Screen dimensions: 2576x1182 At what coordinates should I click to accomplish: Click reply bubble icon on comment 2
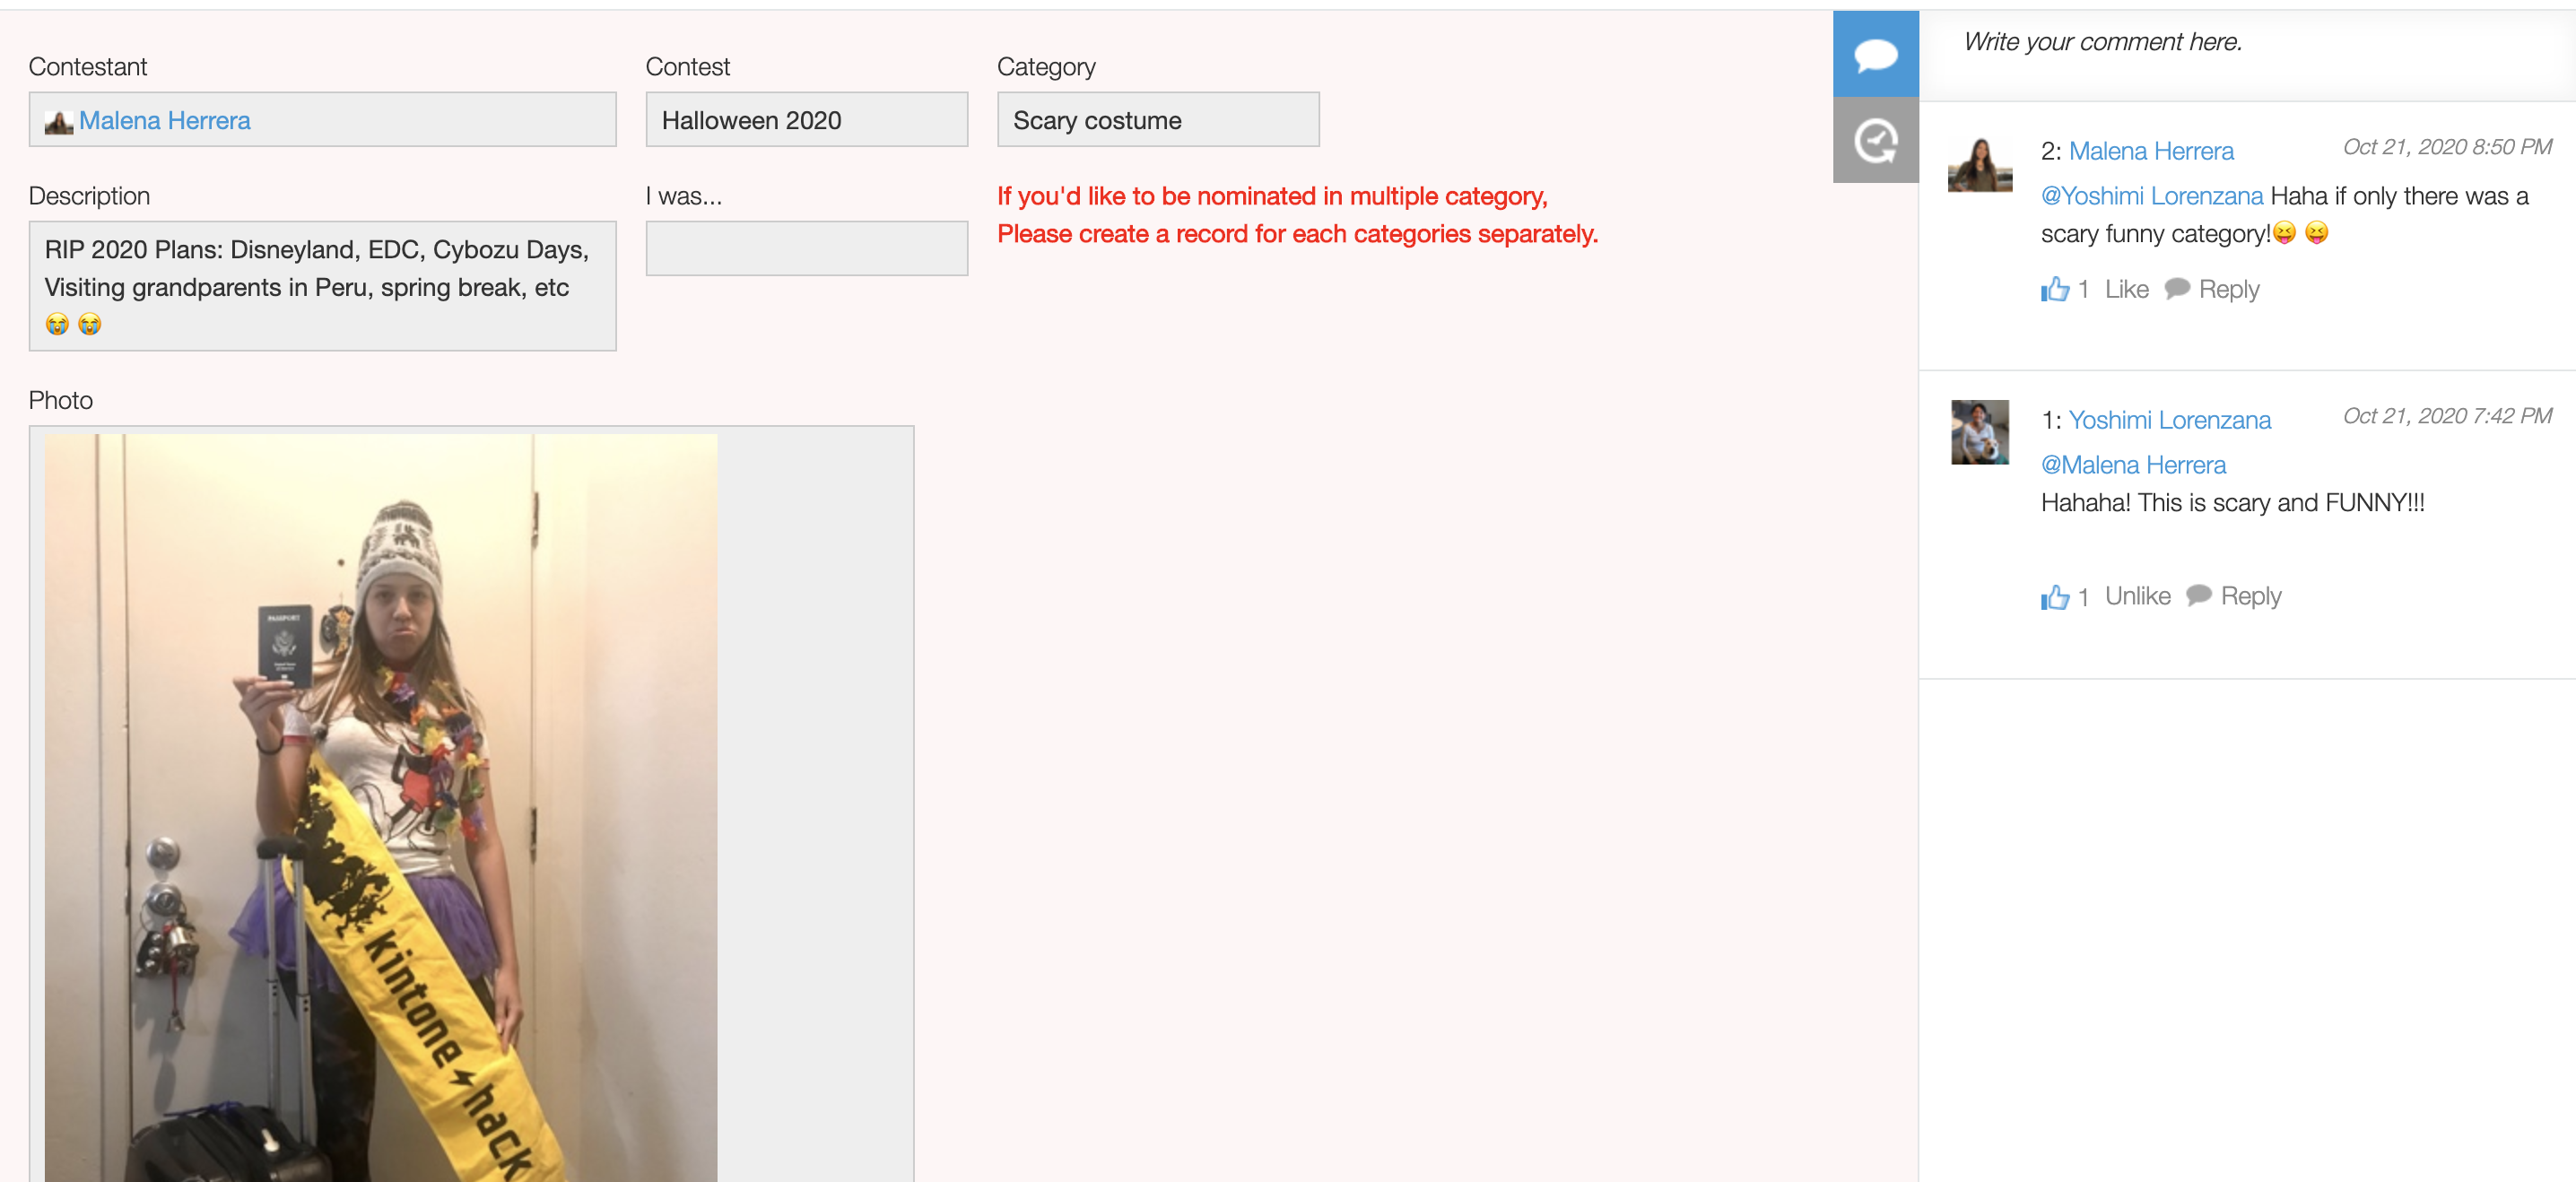pyautogui.click(x=2177, y=289)
